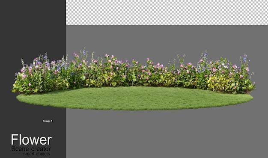The width and height of the screenshot is (268, 158).
Task: Click the "smart objects" caption text
Action: coord(36,154)
